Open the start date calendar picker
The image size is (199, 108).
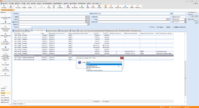[x=185, y=19]
